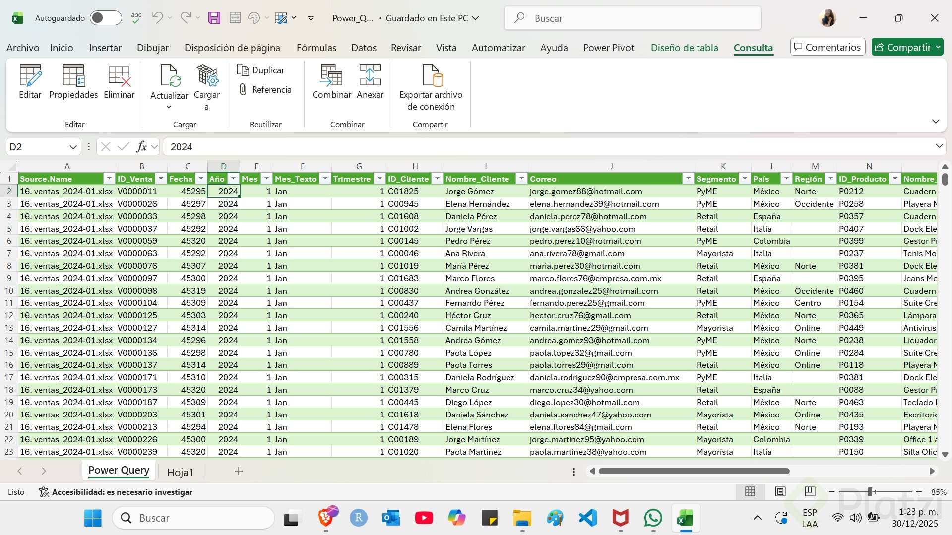Expand the Segmento column filter

click(x=745, y=179)
